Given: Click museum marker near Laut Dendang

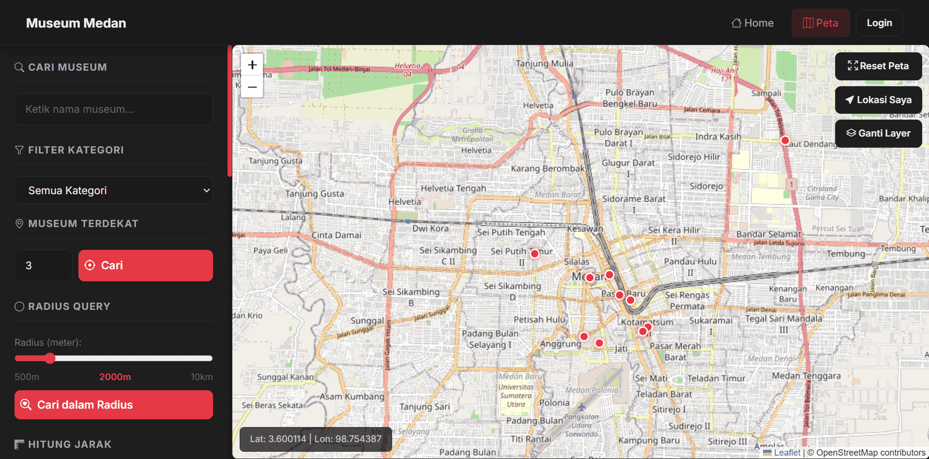Looking at the screenshot, I should click(x=785, y=140).
